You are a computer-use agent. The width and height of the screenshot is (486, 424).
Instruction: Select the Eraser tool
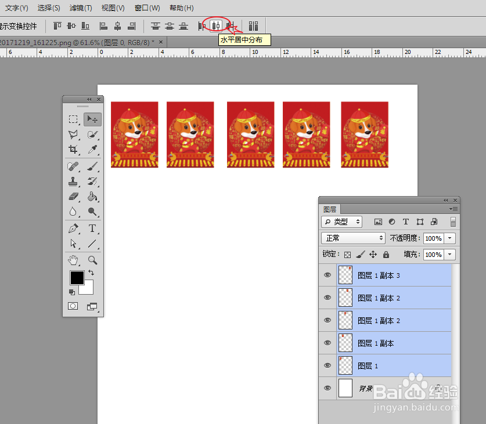(73, 197)
